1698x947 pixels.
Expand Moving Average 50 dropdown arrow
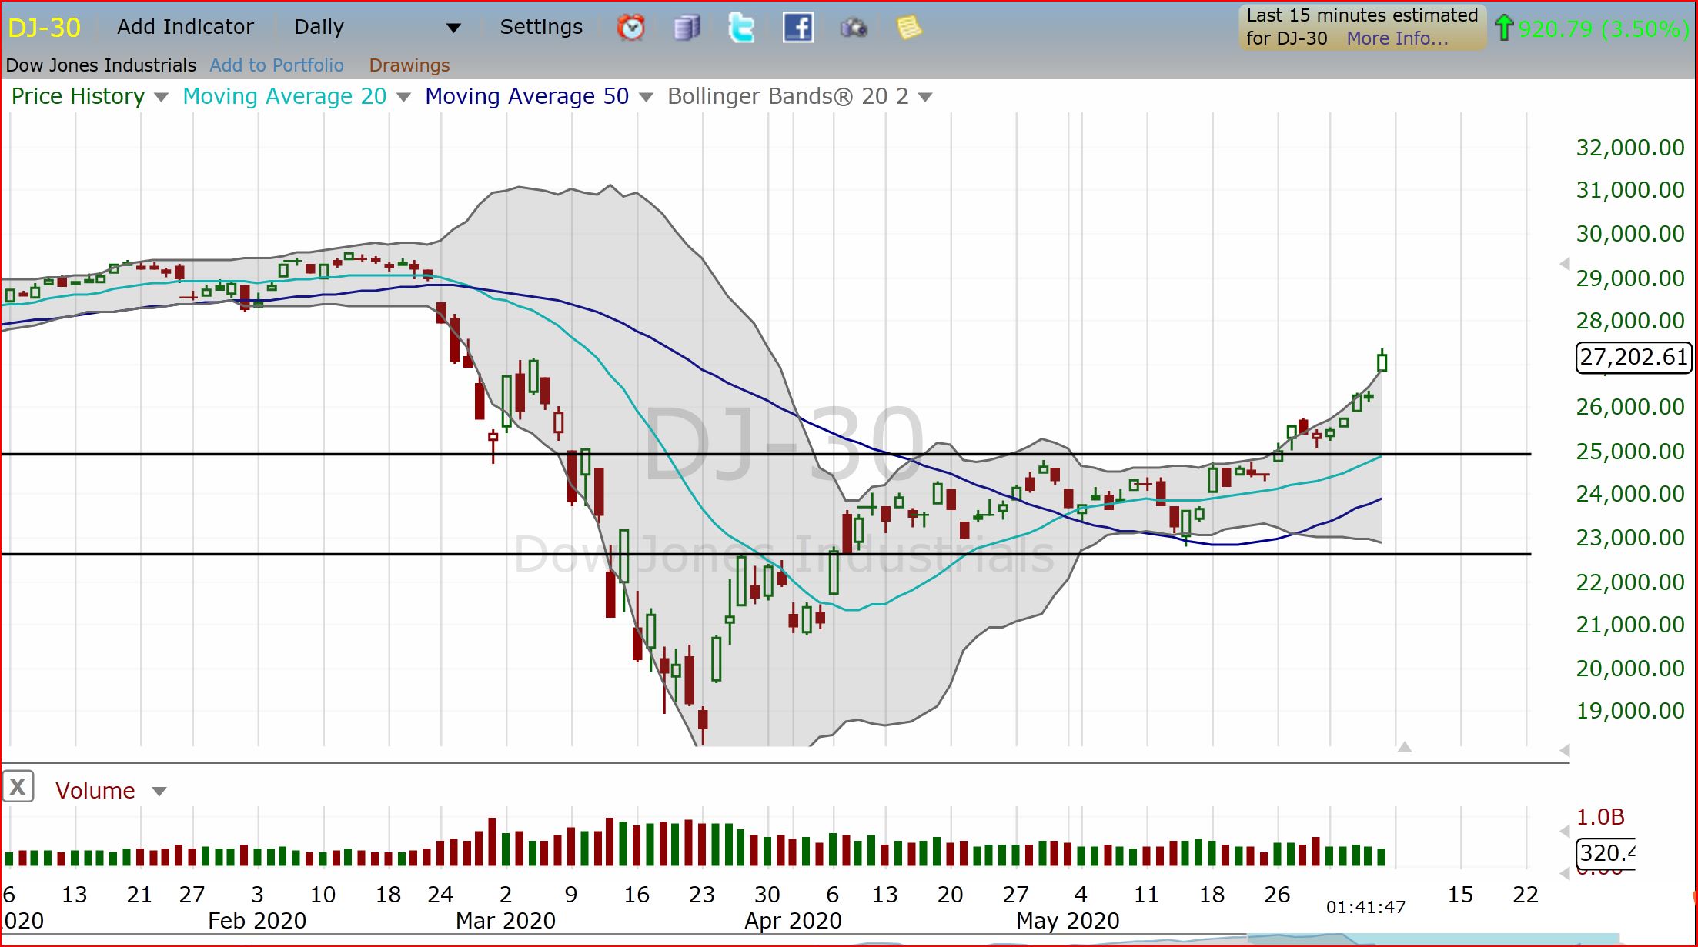tap(646, 98)
